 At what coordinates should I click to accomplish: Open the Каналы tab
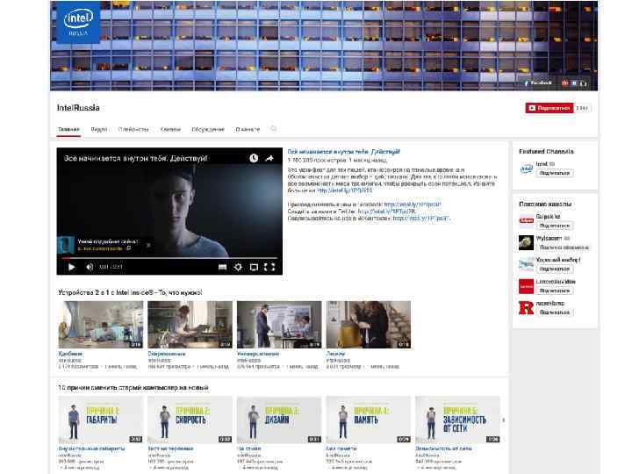pyautogui.click(x=170, y=129)
